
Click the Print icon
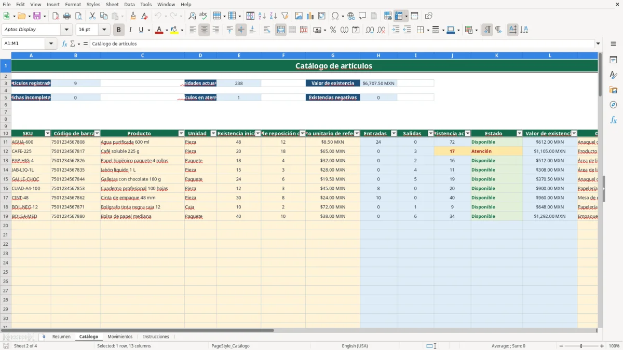tap(66, 16)
